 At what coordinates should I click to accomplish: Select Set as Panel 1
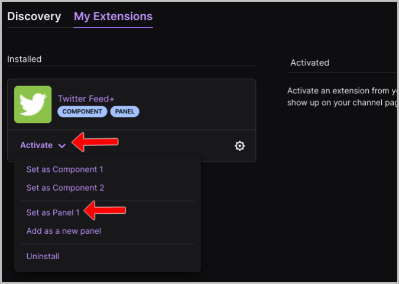pyautogui.click(x=53, y=213)
